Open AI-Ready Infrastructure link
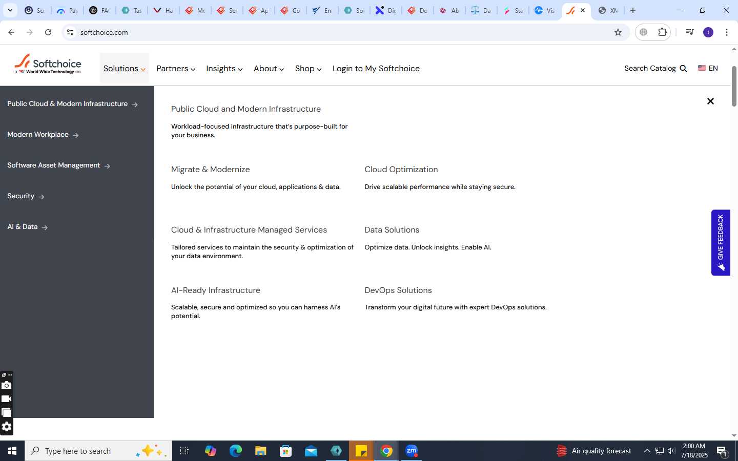 coord(216,290)
